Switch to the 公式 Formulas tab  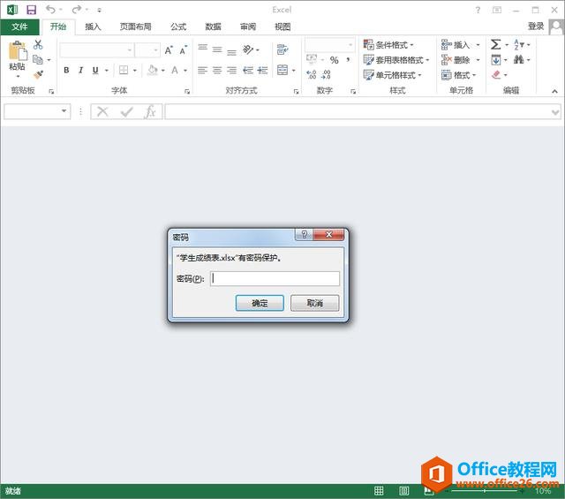coord(178,26)
